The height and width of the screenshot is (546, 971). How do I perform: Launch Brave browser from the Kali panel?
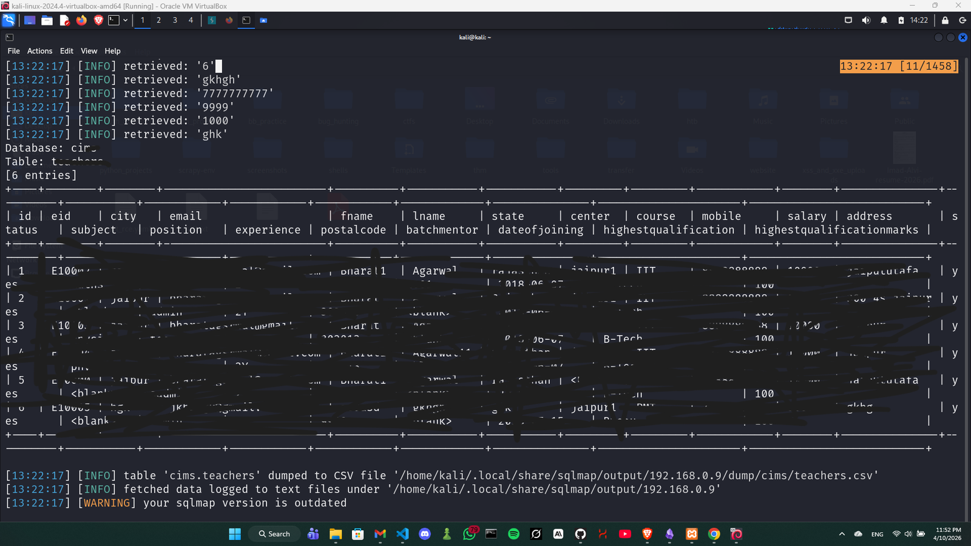(98, 20)
